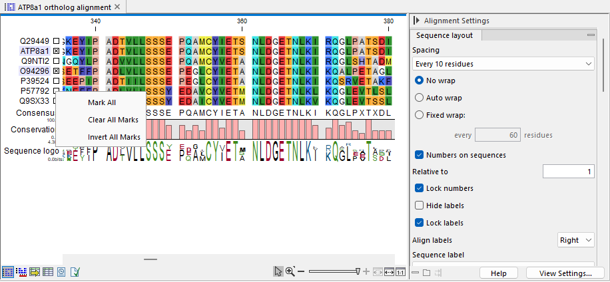Select the No wrap radio option
This screenshot has height=282, width=610.
419,80
